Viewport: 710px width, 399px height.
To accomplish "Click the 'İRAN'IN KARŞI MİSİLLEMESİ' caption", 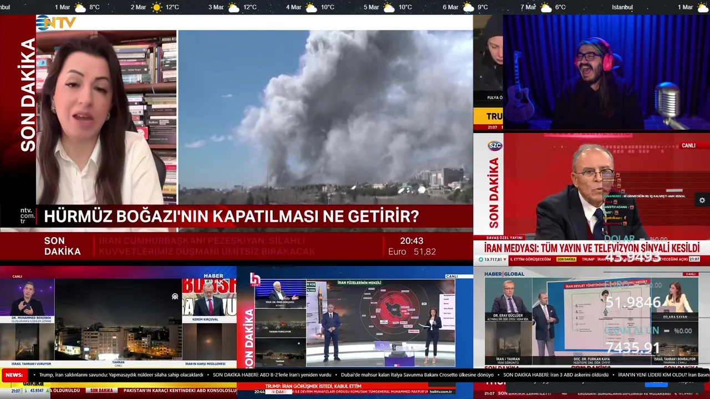I will pyautogui.click(x=205, y=364).
